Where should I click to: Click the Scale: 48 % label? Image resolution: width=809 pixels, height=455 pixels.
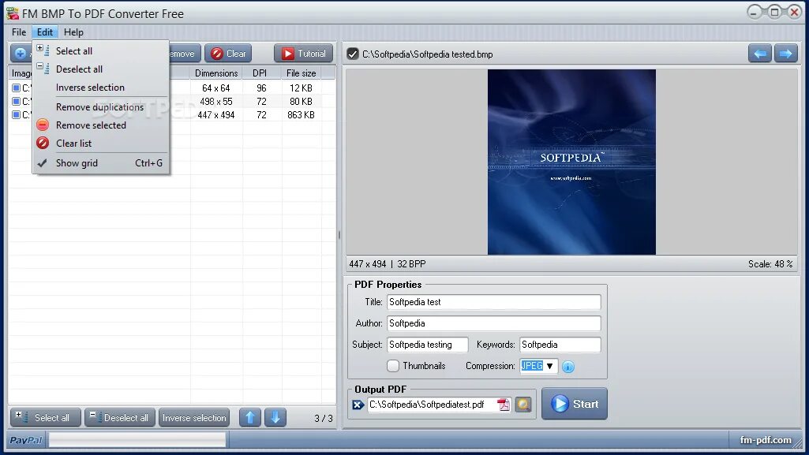(x=770, y=264)
